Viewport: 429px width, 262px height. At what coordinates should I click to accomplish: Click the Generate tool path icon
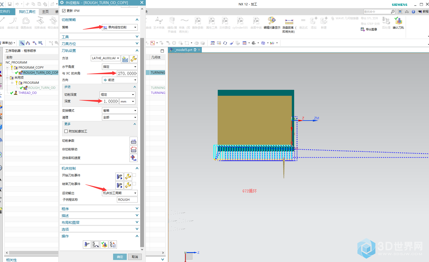(87, 245)
